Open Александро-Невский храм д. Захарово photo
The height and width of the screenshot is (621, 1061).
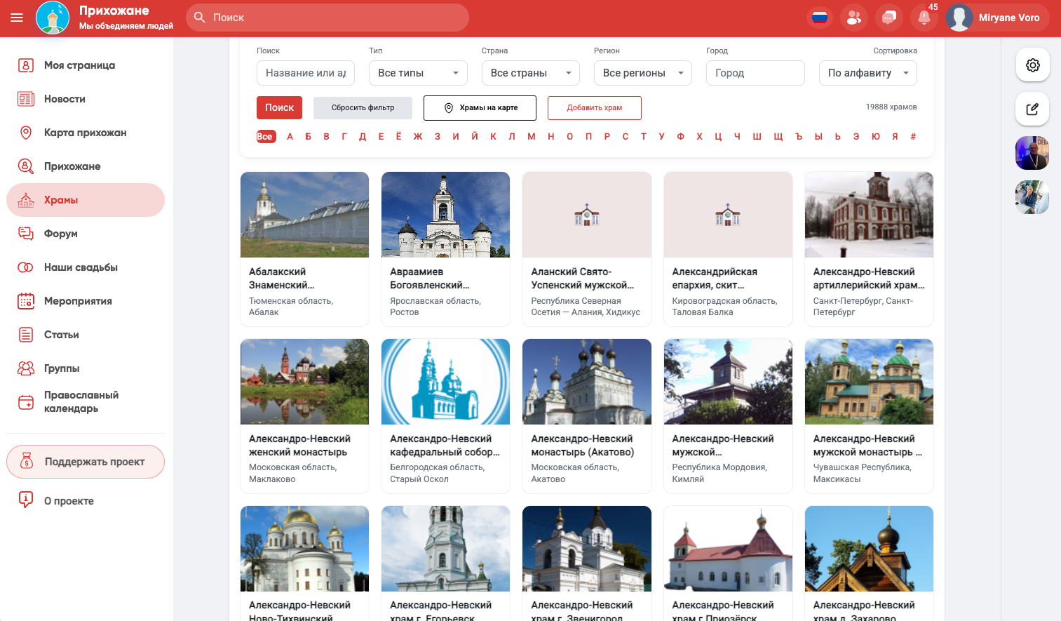[869, 549]
